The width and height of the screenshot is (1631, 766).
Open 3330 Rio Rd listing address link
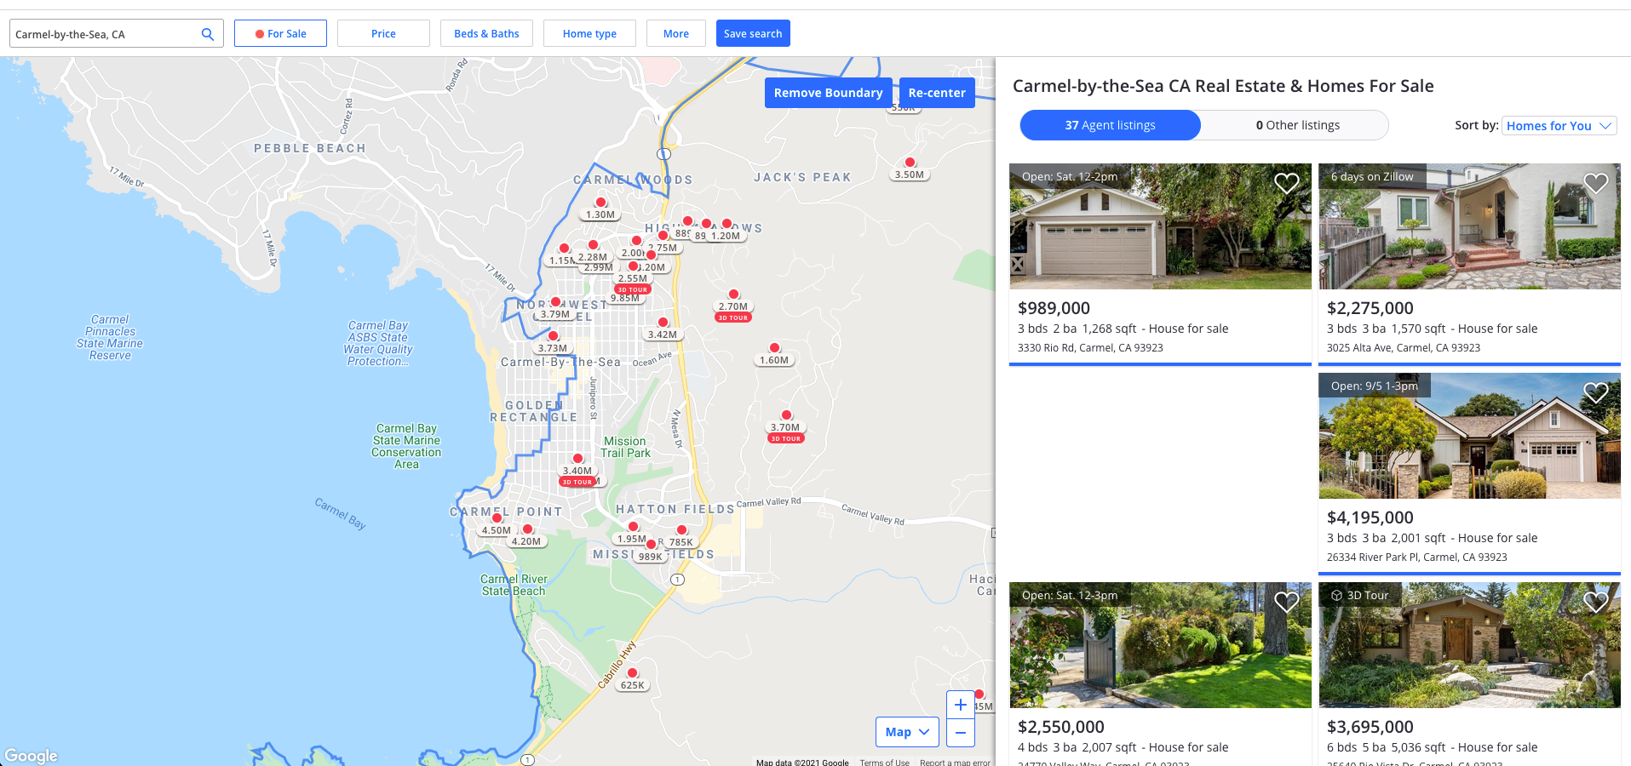(1090, 348)
